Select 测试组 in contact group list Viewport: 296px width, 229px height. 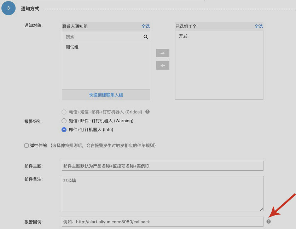tap(72, 47)
